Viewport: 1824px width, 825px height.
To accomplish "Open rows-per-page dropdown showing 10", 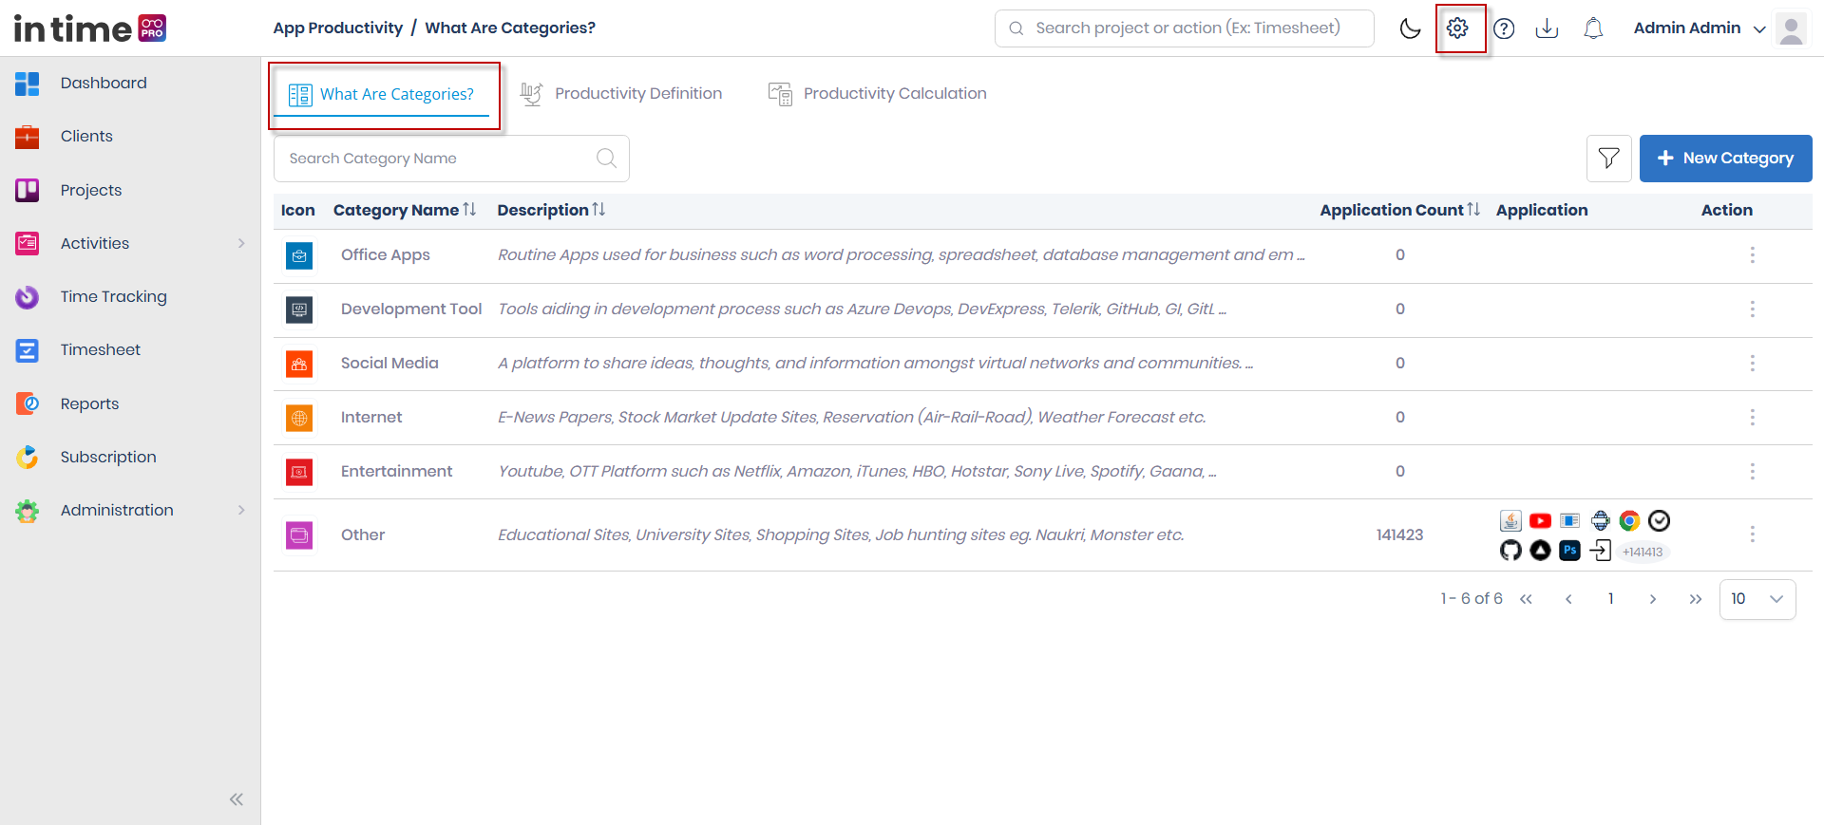I will click(1757, 599).
